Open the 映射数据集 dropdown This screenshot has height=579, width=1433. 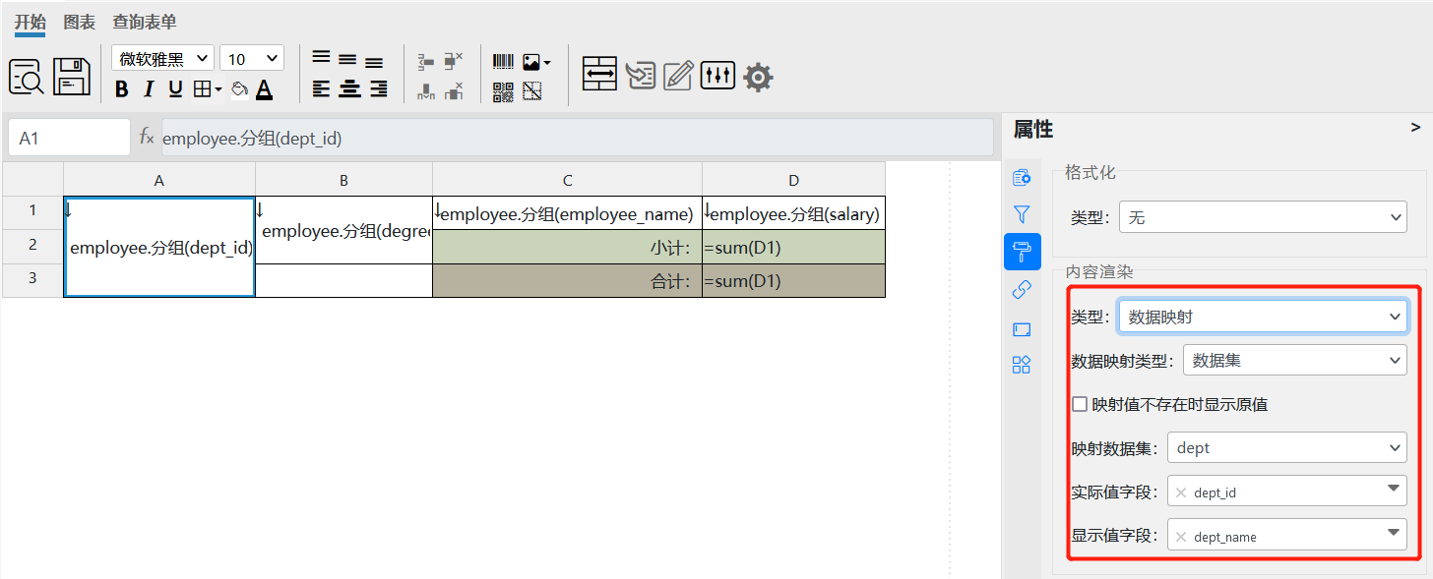[1287, 447]
